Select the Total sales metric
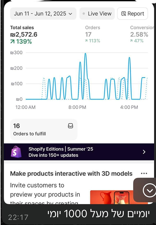156x225 pixels. pyautogui.click(x=24, y=35)
